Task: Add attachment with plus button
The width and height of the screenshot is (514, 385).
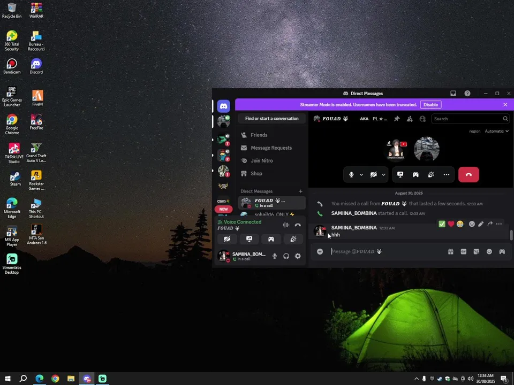Action: [320, 251]
